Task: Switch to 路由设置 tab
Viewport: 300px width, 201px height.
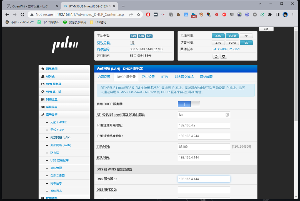Action: (148, 77)
